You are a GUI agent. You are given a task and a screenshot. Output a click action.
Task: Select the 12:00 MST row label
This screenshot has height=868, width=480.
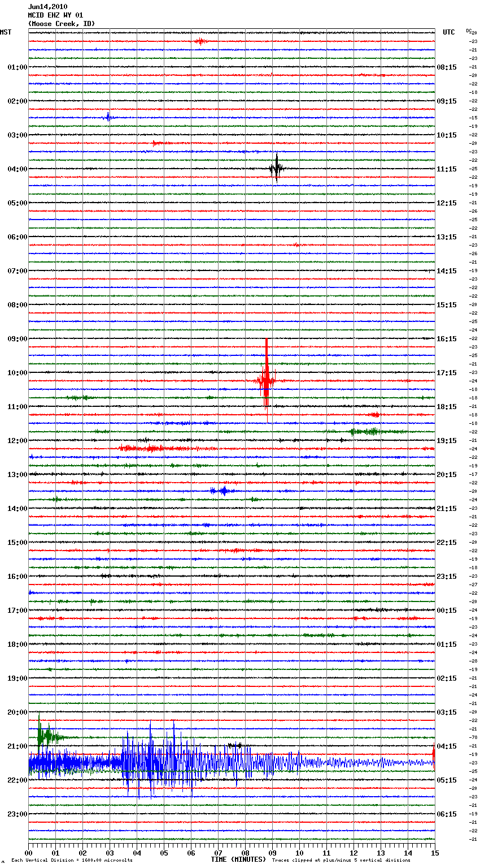[18, 441]
